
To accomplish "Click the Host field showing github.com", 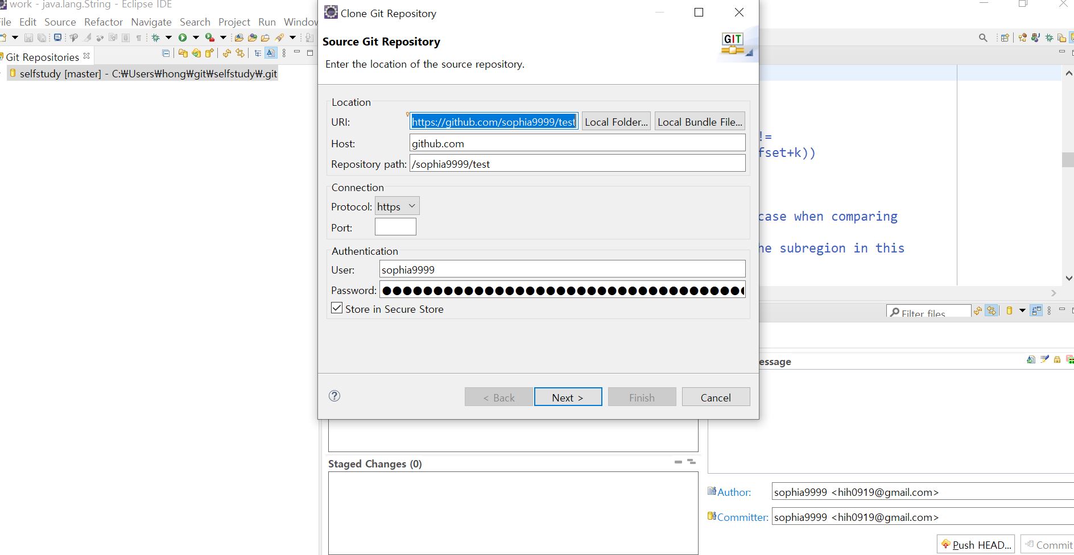I will [x=577, y=143].
